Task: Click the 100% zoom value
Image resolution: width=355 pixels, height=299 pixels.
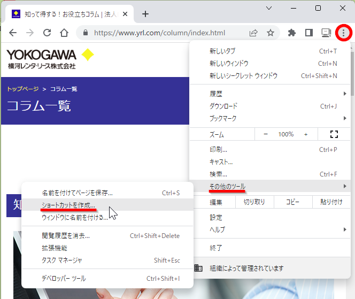Action: (x=286, y=134)
